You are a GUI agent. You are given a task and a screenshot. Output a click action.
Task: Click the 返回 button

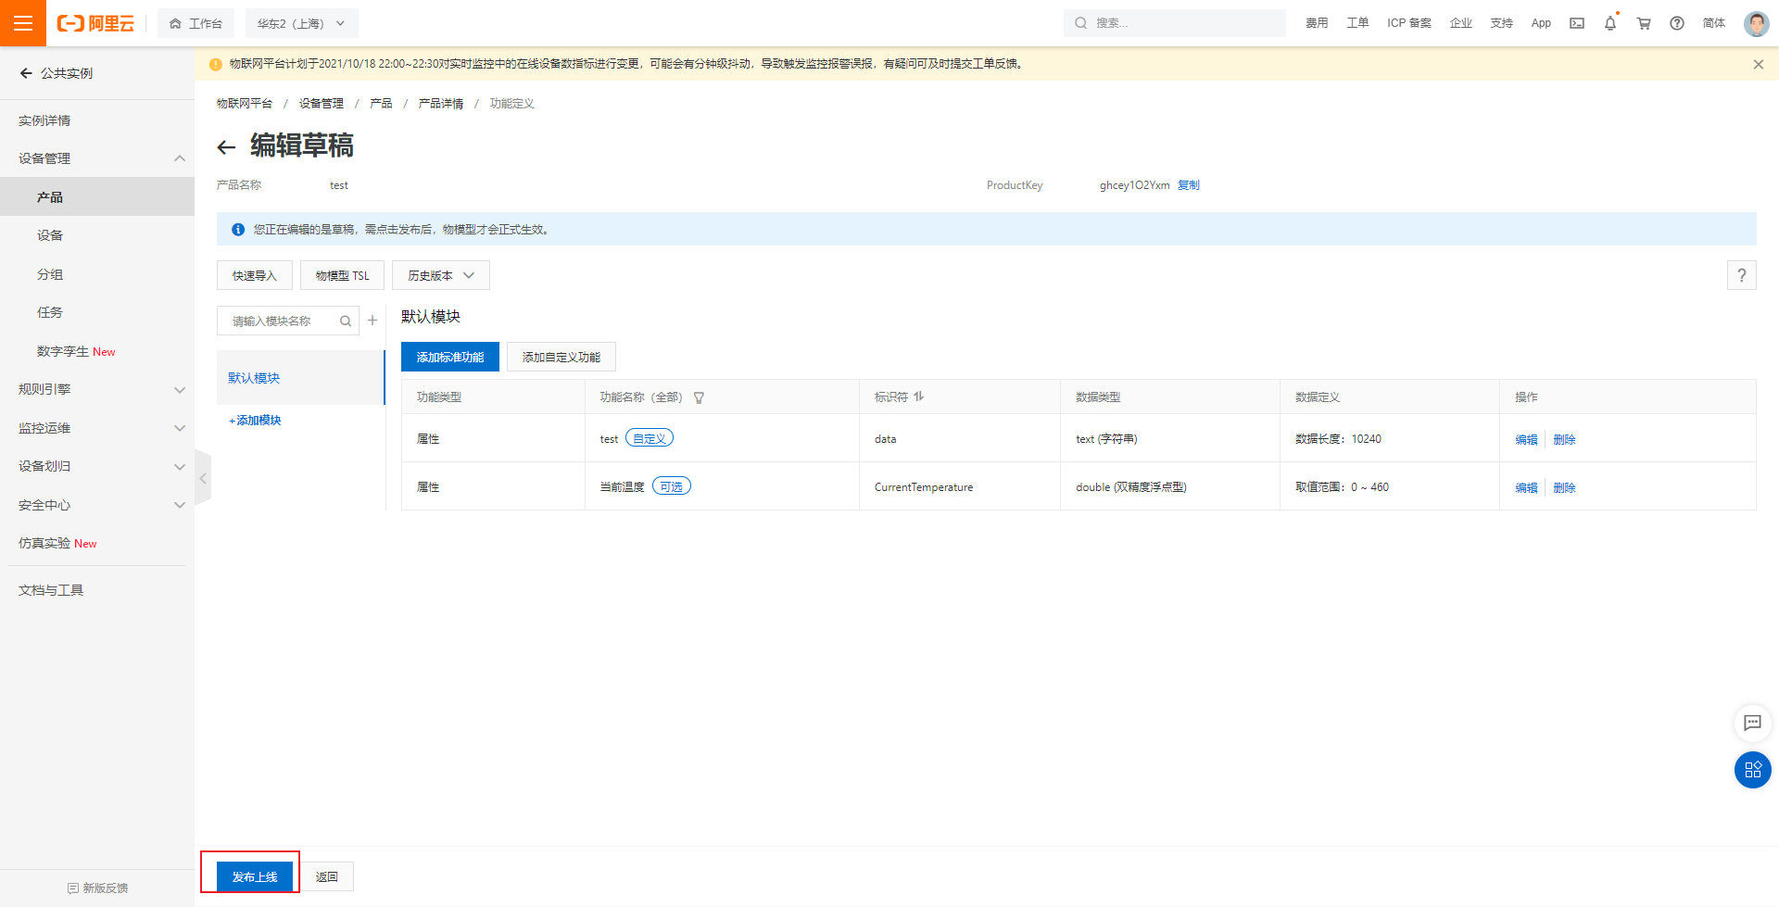click(x=326, y=876)
